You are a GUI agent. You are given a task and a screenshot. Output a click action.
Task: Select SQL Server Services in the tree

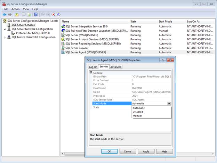[x=23, y=25]
